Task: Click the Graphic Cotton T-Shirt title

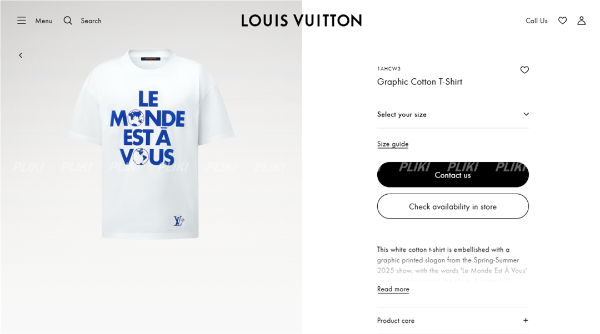Action: (419, 82)
